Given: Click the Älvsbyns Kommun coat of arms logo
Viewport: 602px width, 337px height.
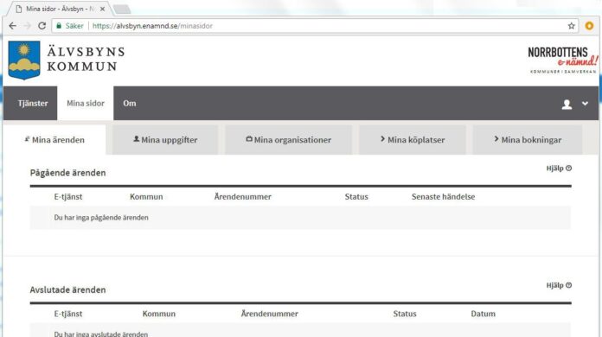Looking at the screenshot, I should [24, 60].
